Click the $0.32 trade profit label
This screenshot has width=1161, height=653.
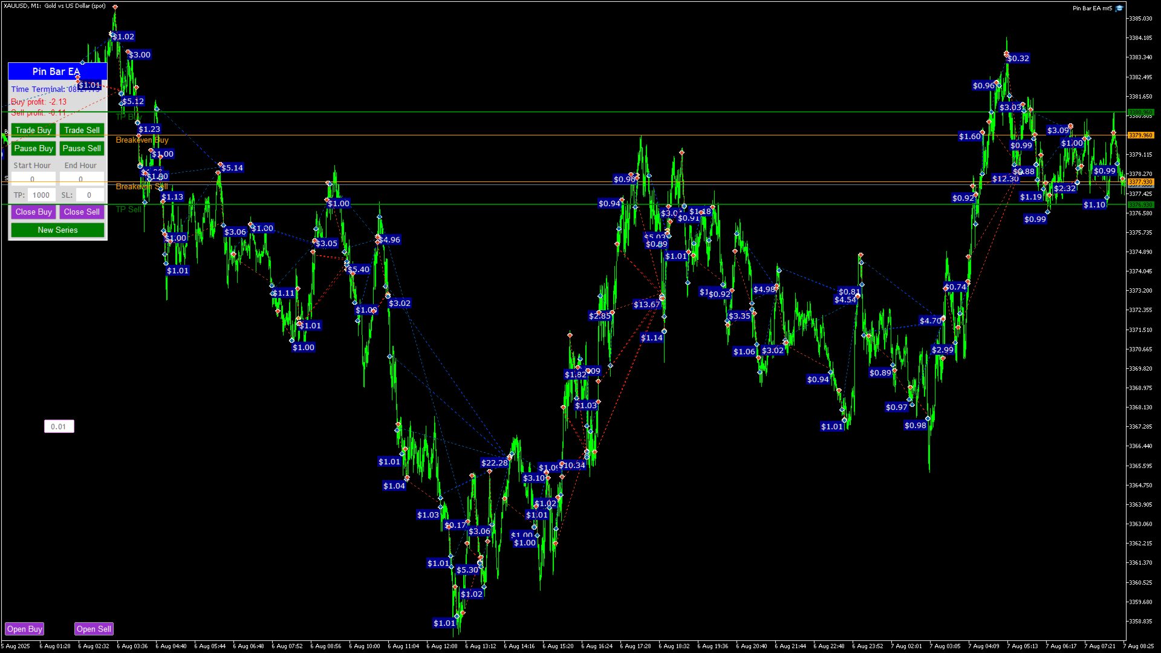[x=1018, y=59]
